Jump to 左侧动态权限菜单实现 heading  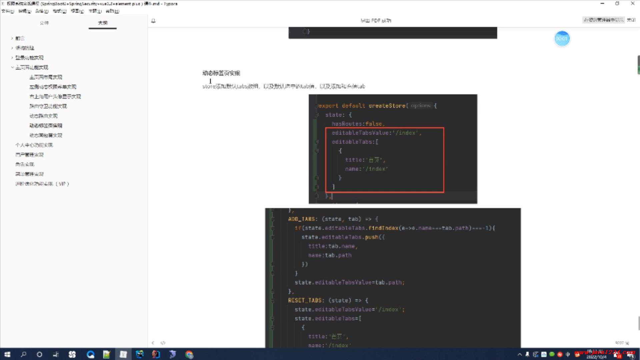(53, 87)
